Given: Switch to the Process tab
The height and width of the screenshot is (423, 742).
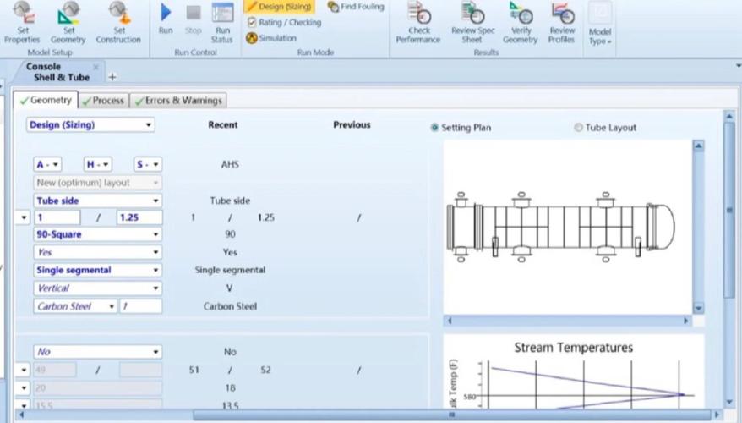Looking at the screenshot, I should pos(103,101).
